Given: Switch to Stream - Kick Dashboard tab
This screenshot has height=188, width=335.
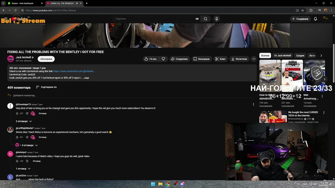Looking at the screenshot, I should 23,3.
